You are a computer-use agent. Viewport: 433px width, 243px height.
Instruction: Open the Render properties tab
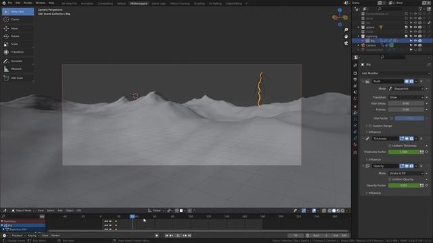355,74
